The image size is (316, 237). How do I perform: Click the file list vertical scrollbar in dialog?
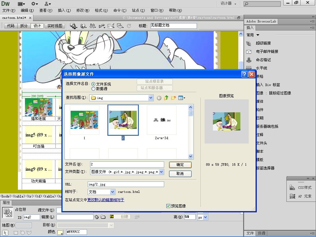click(x=190, y=131)
